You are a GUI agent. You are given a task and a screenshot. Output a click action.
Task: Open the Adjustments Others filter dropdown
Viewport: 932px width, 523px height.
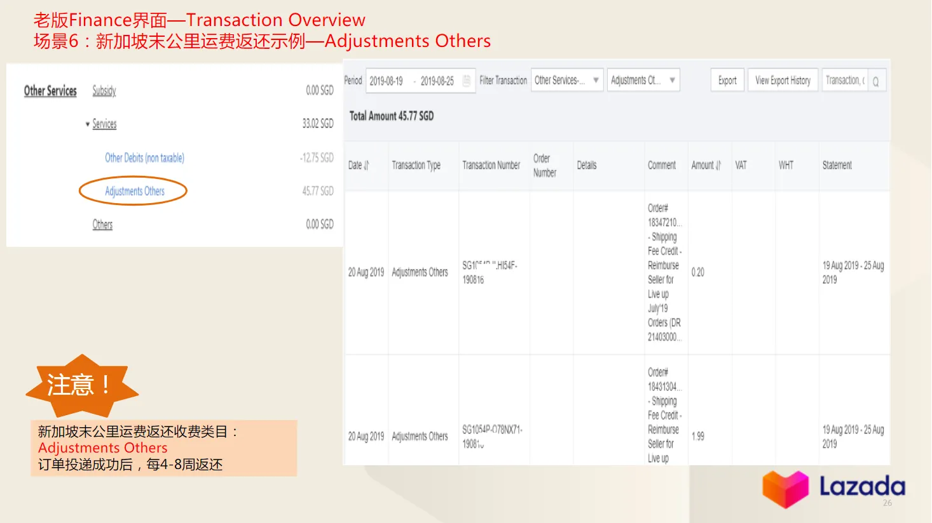[643, 81]
